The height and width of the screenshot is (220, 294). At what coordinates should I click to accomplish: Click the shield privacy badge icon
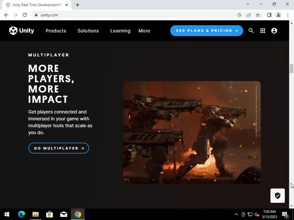click(277, 196)
